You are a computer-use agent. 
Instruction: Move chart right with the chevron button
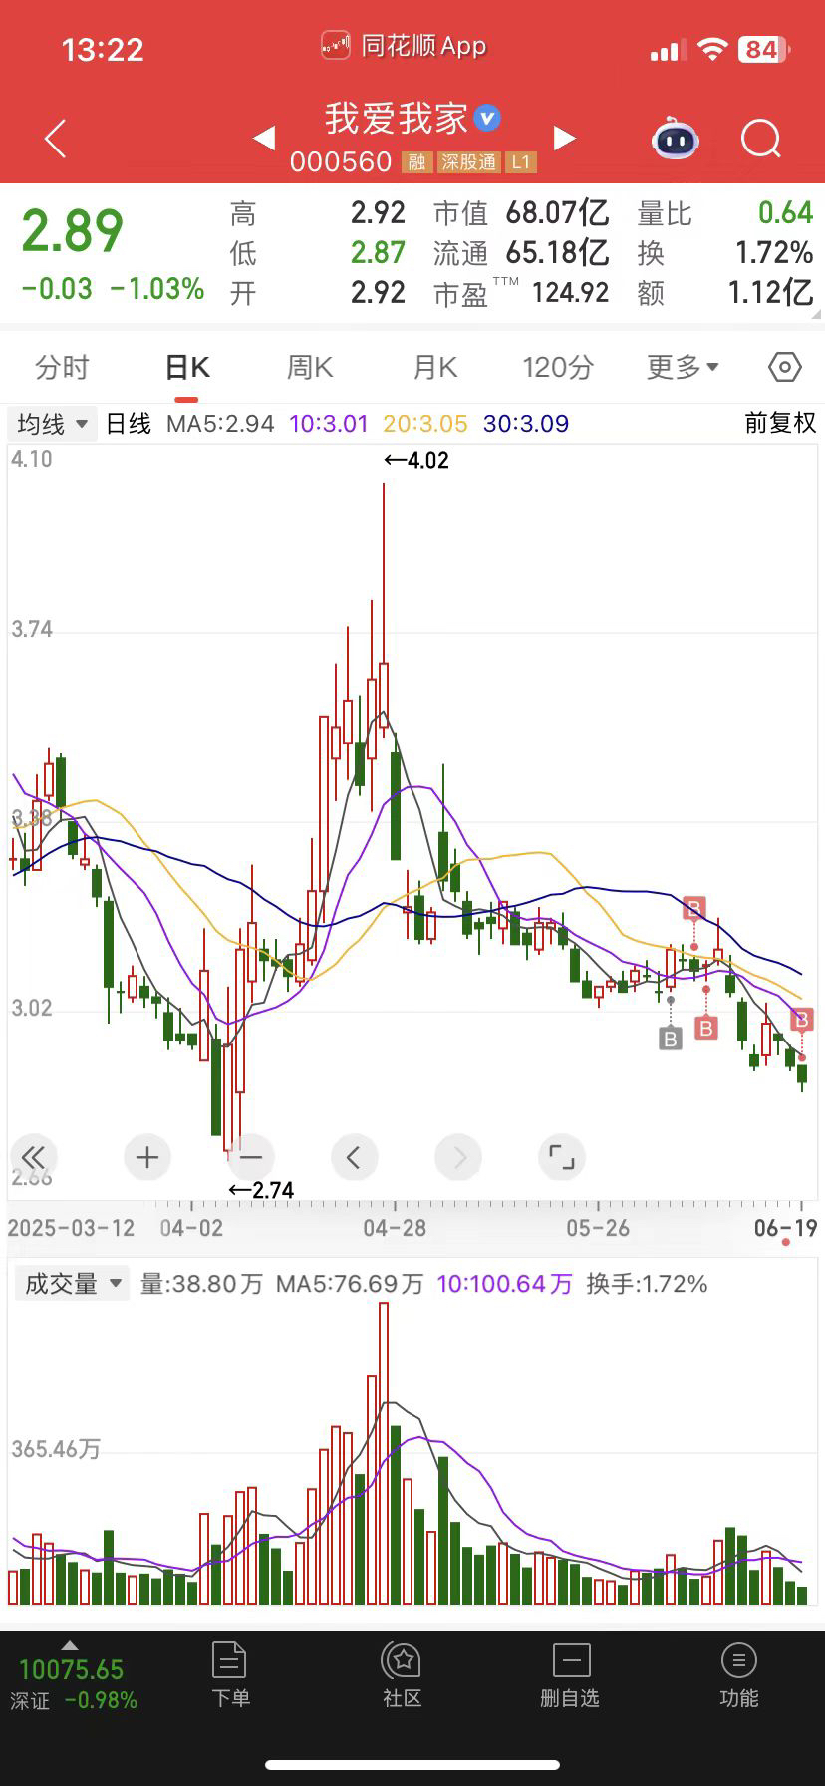pyautogui.click(x=458, y=1157)
